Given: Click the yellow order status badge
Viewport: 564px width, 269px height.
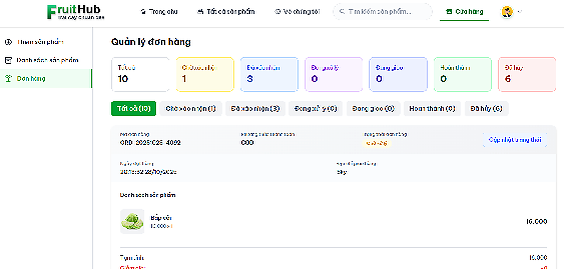Looking at the screenshot, I should tap(376, 143).
